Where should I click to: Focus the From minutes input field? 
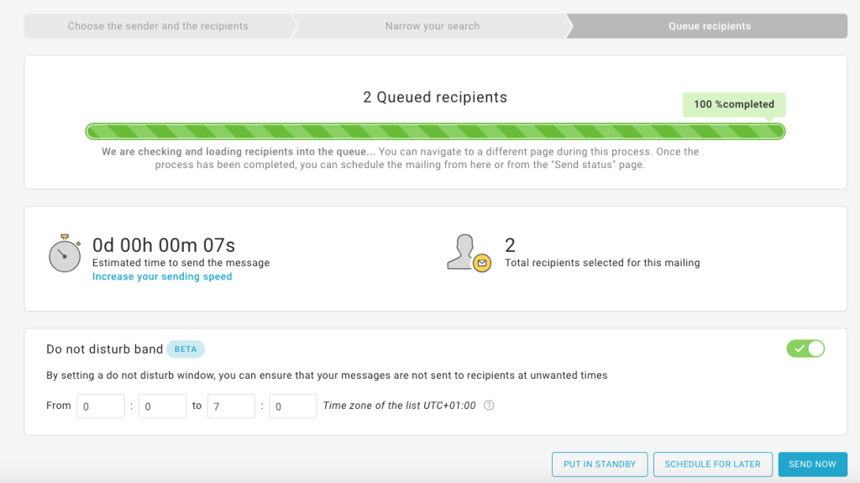[162, 407]
